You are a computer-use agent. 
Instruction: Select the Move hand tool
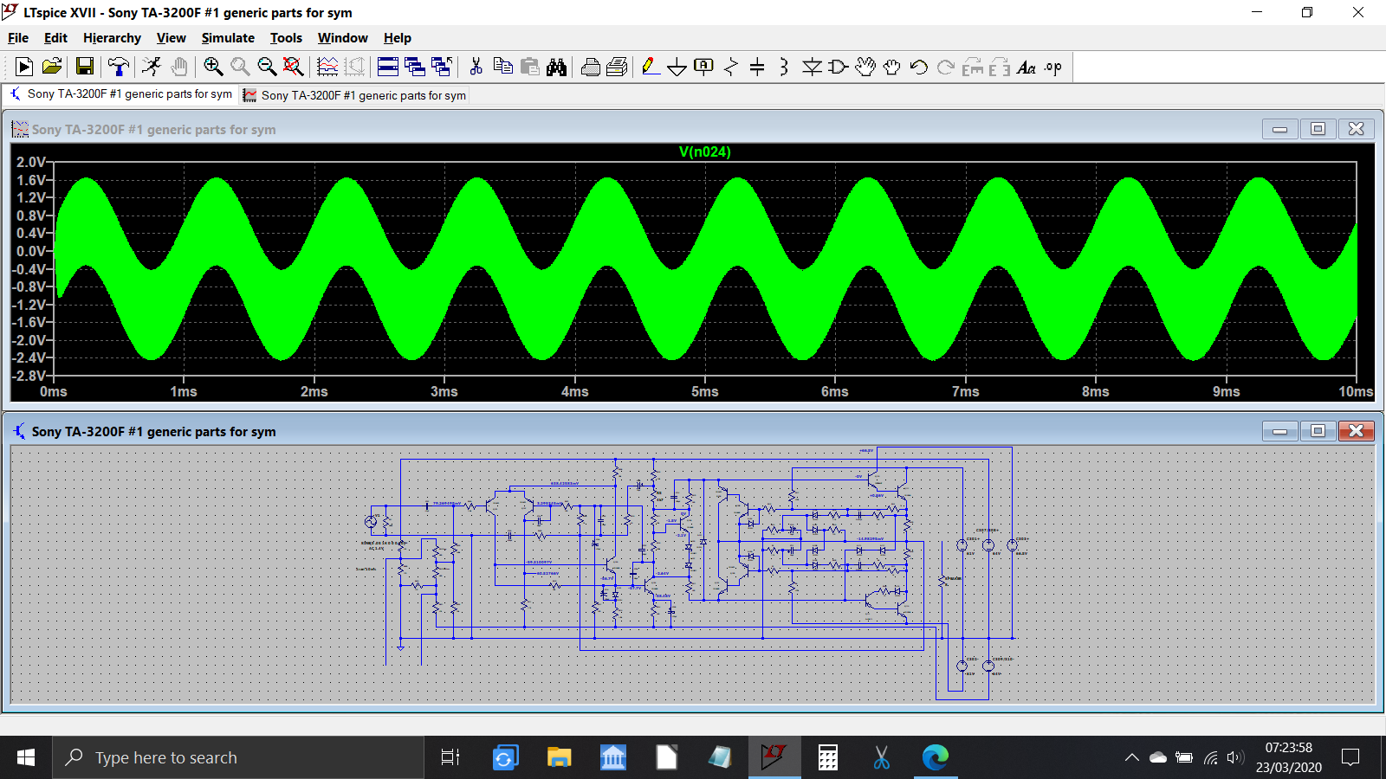tap(865, 67)
